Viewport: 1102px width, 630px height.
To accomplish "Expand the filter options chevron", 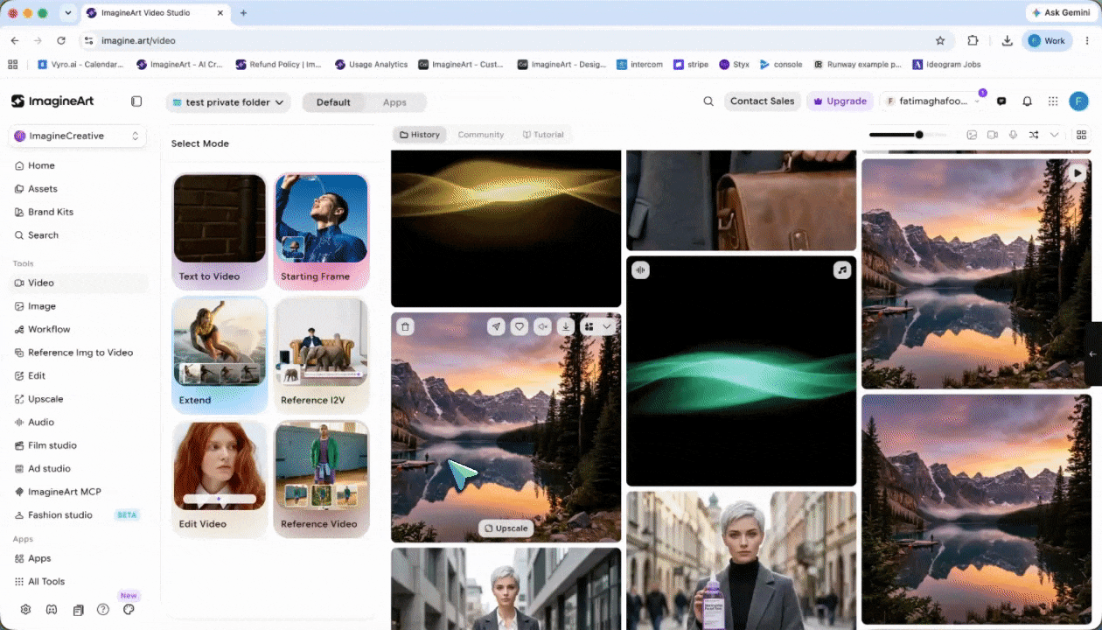I will coord(1054,135).
